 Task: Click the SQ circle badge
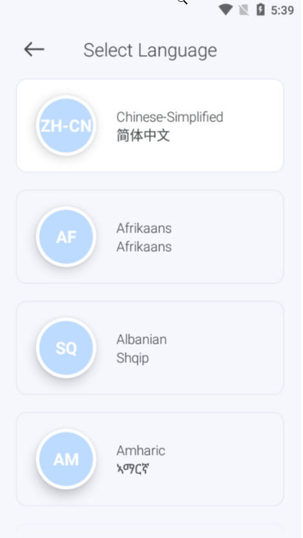[x=66, y=348]
